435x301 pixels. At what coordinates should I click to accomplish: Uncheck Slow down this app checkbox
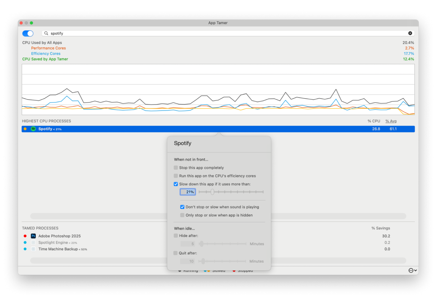pyautogui.click(x=176, y=184)
